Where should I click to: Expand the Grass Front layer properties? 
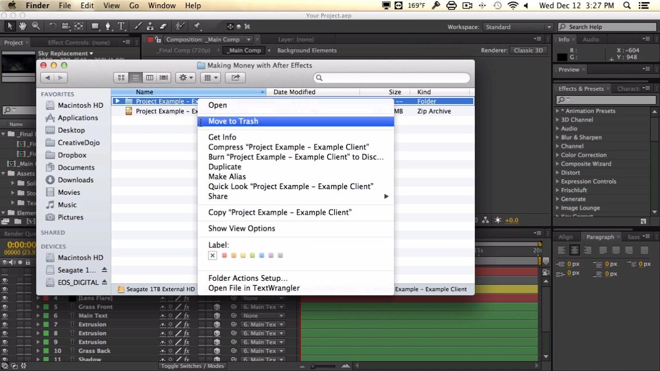(x=38, y=307)
